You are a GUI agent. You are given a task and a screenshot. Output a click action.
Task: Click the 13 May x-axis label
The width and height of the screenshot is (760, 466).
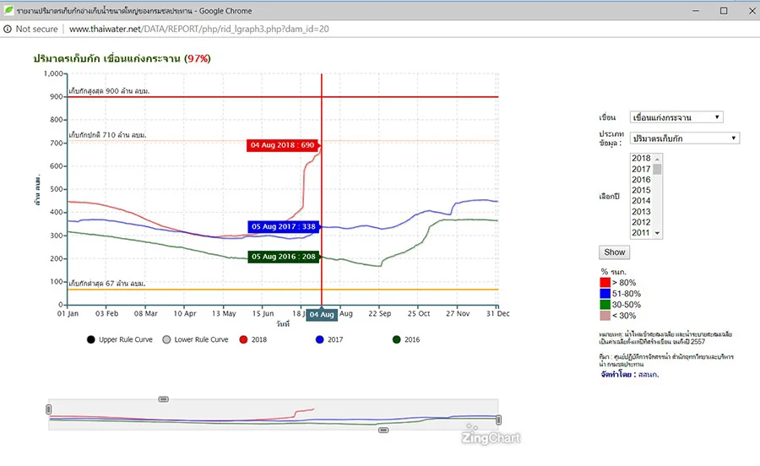pos(224,314)
